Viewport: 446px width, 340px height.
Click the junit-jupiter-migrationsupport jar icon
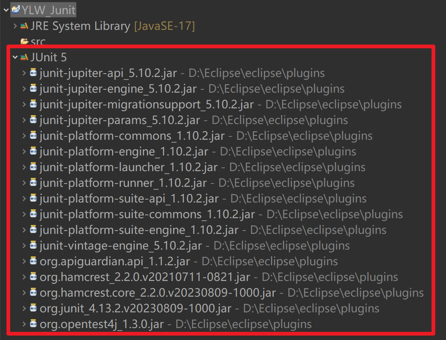coord(33,104)
